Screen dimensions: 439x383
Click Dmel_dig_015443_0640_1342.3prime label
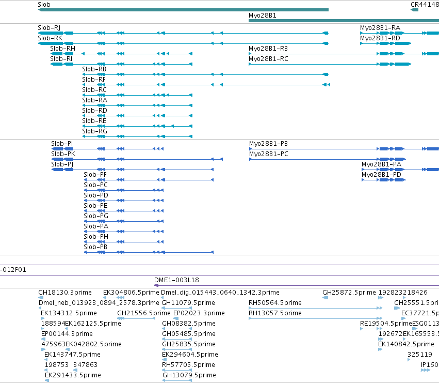(x=220, y=293)
